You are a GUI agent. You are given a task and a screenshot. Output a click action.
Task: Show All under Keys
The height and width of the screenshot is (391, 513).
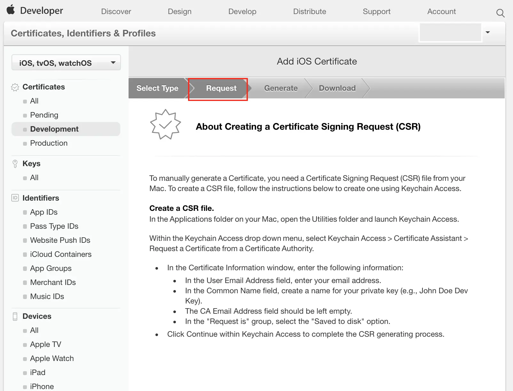(34, 178)
